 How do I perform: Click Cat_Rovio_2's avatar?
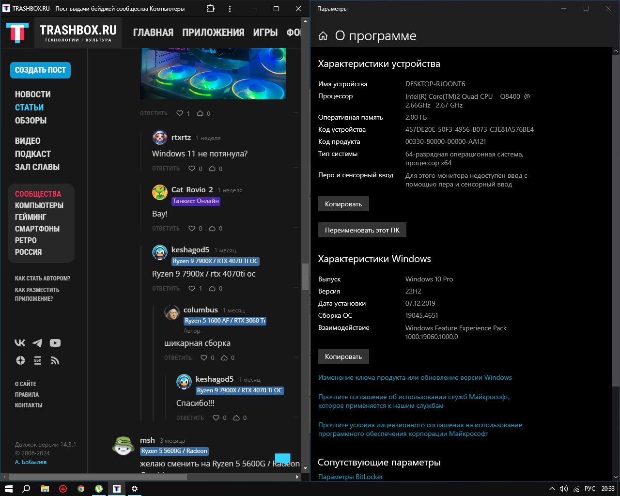(x=160, y=192)
